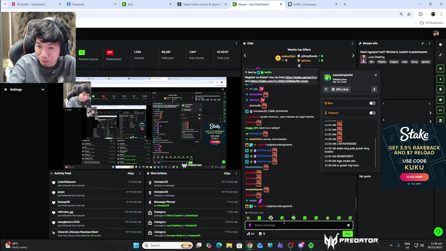Click zoom magnifier icon in address bar

[x=401, y=14]
